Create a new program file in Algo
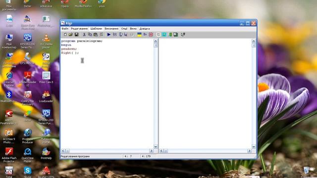This screenshot has height=178, width=317. coord(65,35)
